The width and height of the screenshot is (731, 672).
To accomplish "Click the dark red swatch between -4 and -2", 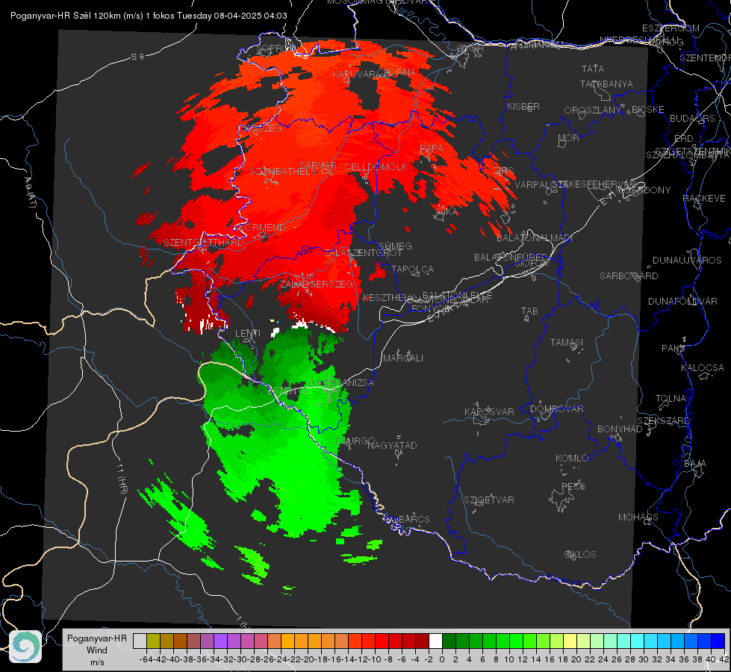I will 422,641.
